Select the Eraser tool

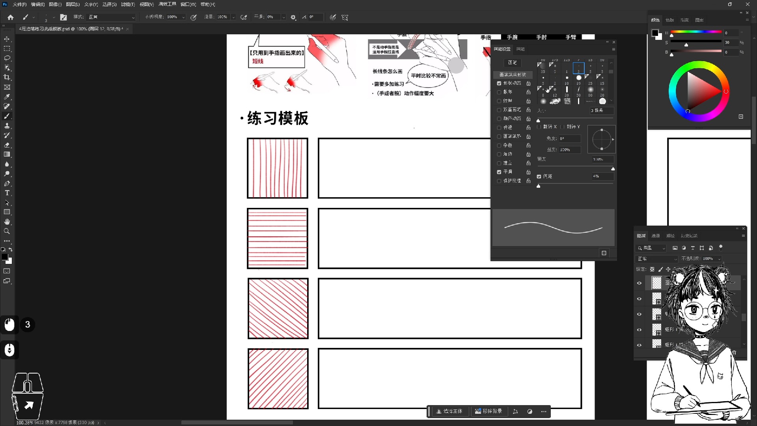click(x=7, y=145)
